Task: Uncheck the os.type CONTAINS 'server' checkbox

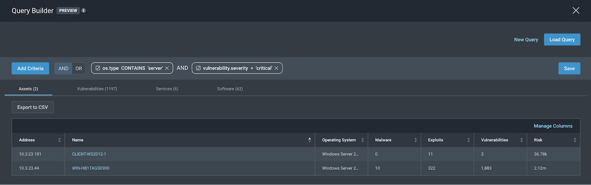Action: tap(98, 68)
